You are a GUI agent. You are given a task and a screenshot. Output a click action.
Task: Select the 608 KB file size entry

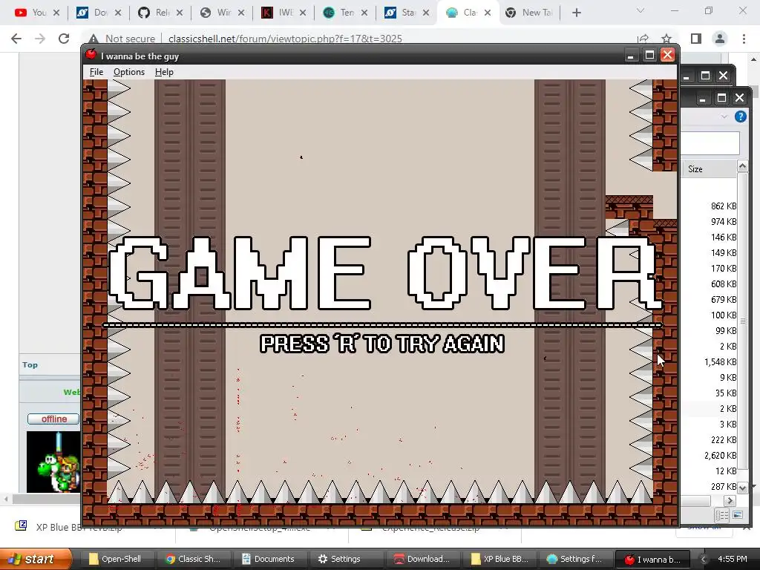point(724,284)
